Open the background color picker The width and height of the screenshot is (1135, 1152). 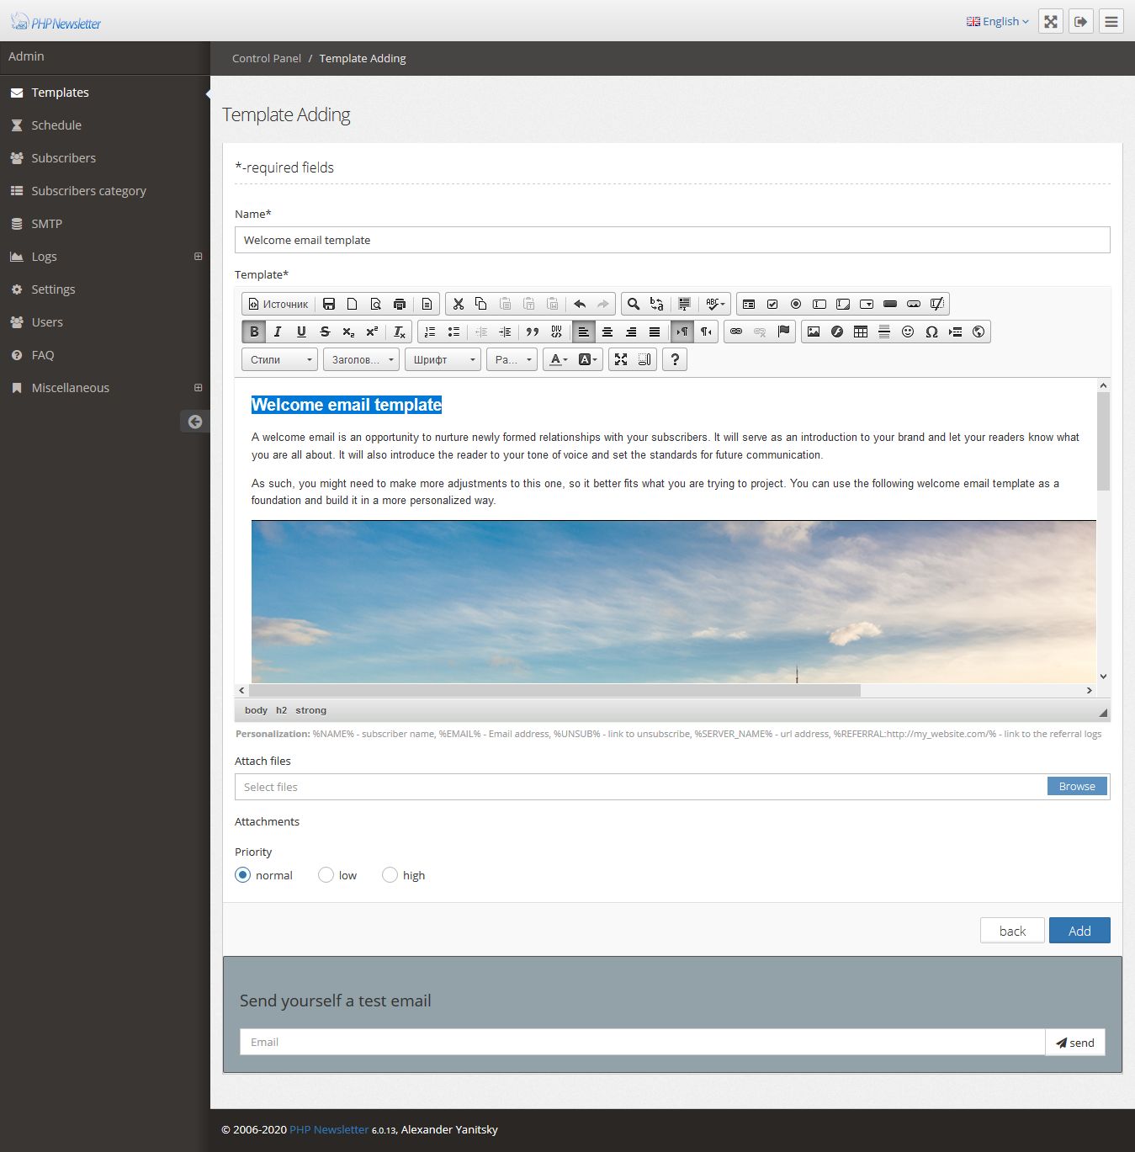[x=588, y=359]
